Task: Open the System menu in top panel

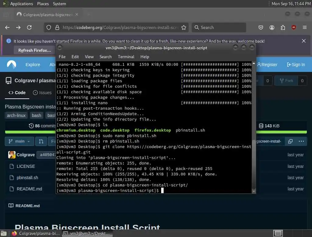Action: point(59,4)
